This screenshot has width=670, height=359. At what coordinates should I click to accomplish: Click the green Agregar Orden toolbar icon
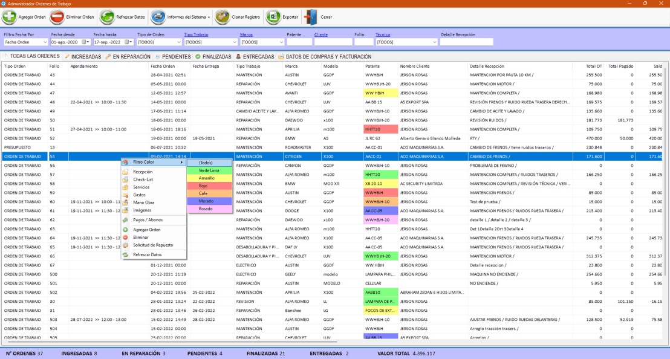pos(9,17)
